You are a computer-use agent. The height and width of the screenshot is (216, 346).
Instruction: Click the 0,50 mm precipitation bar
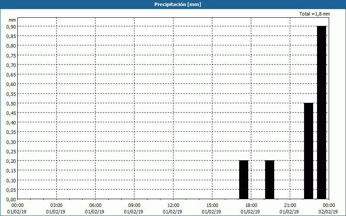(308, 151)
